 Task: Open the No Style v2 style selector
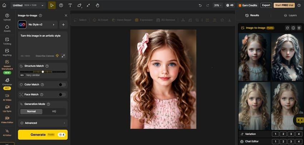pyautogui.click(x=38, y=25)
